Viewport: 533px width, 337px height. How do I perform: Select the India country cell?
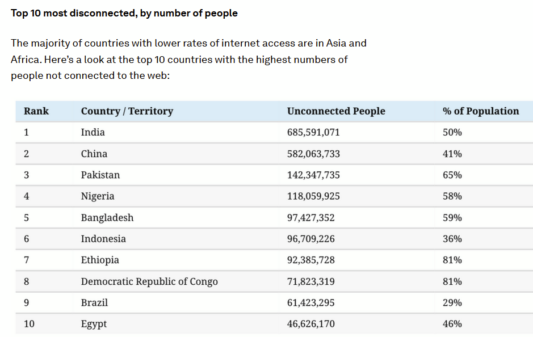93,132
